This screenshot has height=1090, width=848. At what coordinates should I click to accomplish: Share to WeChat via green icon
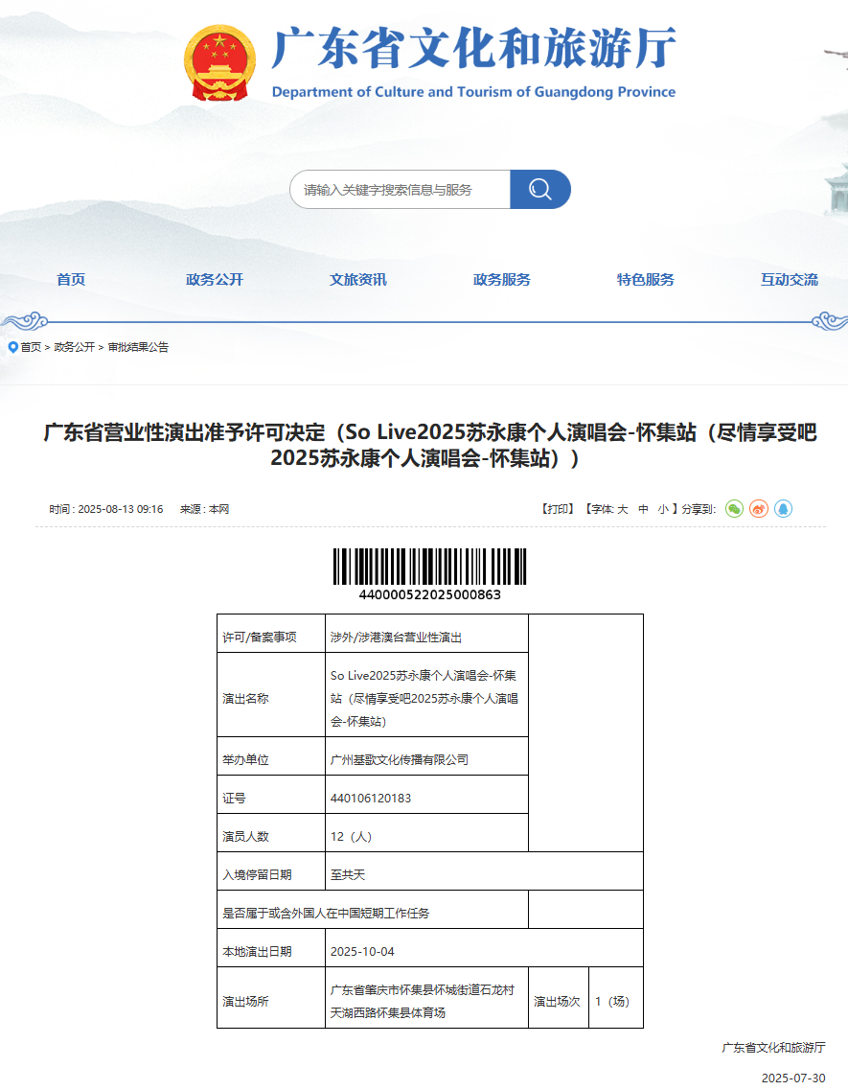tap(734, 509)
